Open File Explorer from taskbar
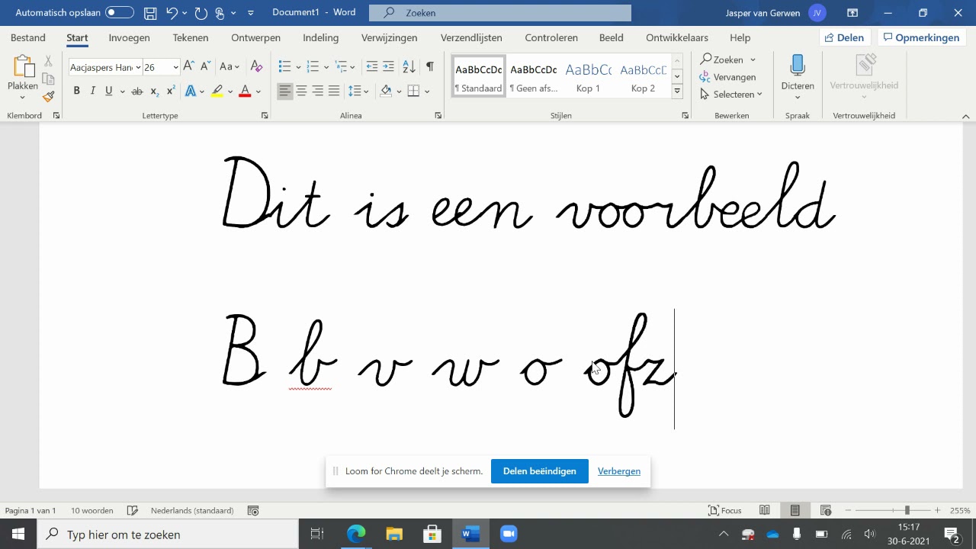Viewport: 976px width, 549px height. pos(394,535)
